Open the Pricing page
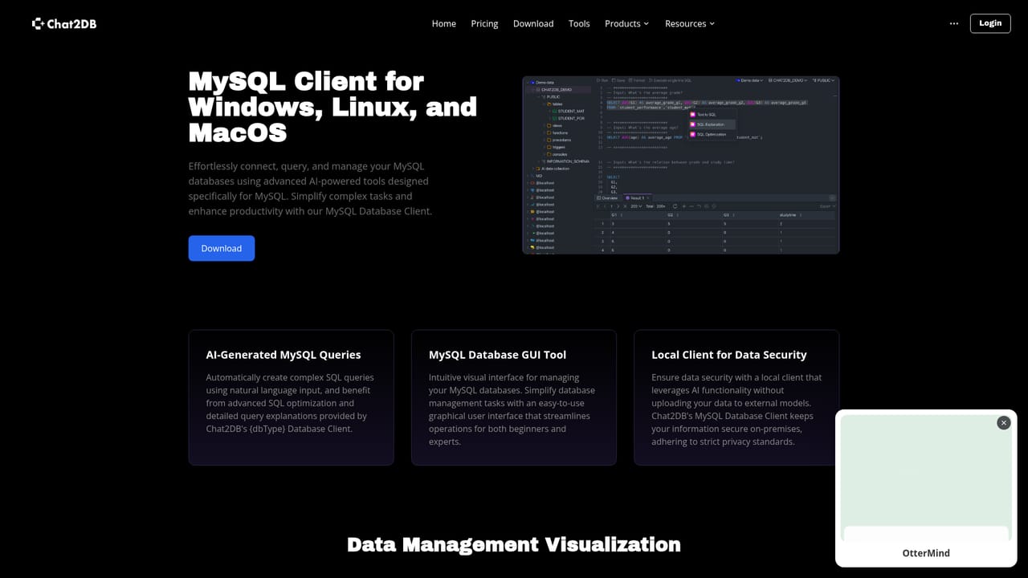The image size is (1028, 578). point(484,23)
